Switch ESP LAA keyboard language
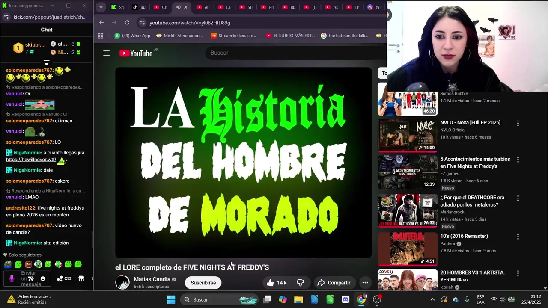Screen dimensions: 548x308 click(x=480, y=299)
